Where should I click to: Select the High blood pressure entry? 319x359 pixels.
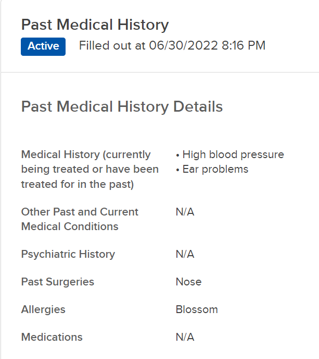233,154
